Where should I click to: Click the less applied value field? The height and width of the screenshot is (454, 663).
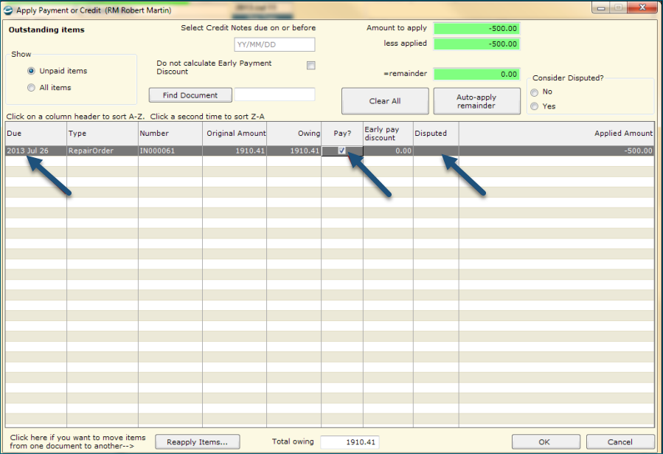pos(476,44)
